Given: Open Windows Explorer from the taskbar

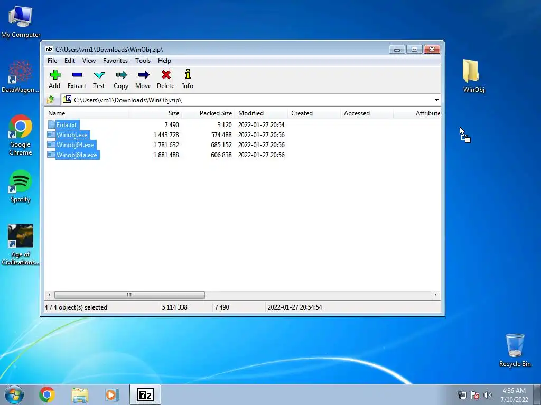Looking at the screenshot, I should pyautogui.click(x=80, y=394).
